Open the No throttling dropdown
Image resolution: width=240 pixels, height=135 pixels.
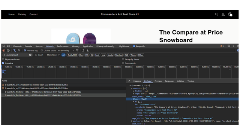(66, 51)
